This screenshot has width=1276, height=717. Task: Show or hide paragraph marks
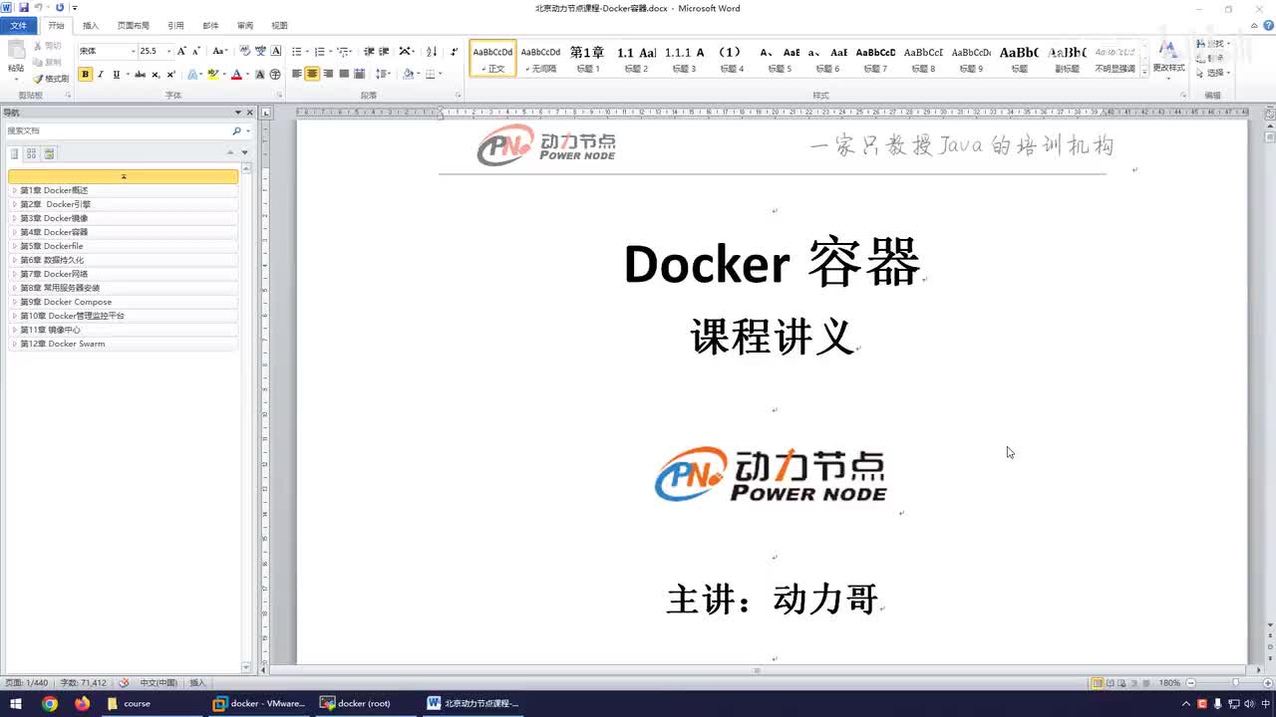pos(455,51)
